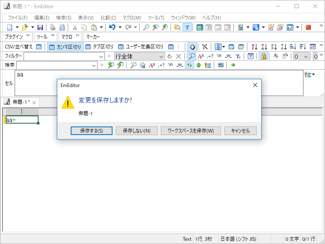Screen dimensions: 325x244
Task: Click the Undo arrow icon
Action: pos(112,27)
